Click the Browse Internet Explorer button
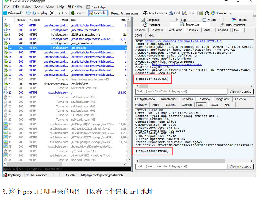264x199 pixels. [219, 13]
